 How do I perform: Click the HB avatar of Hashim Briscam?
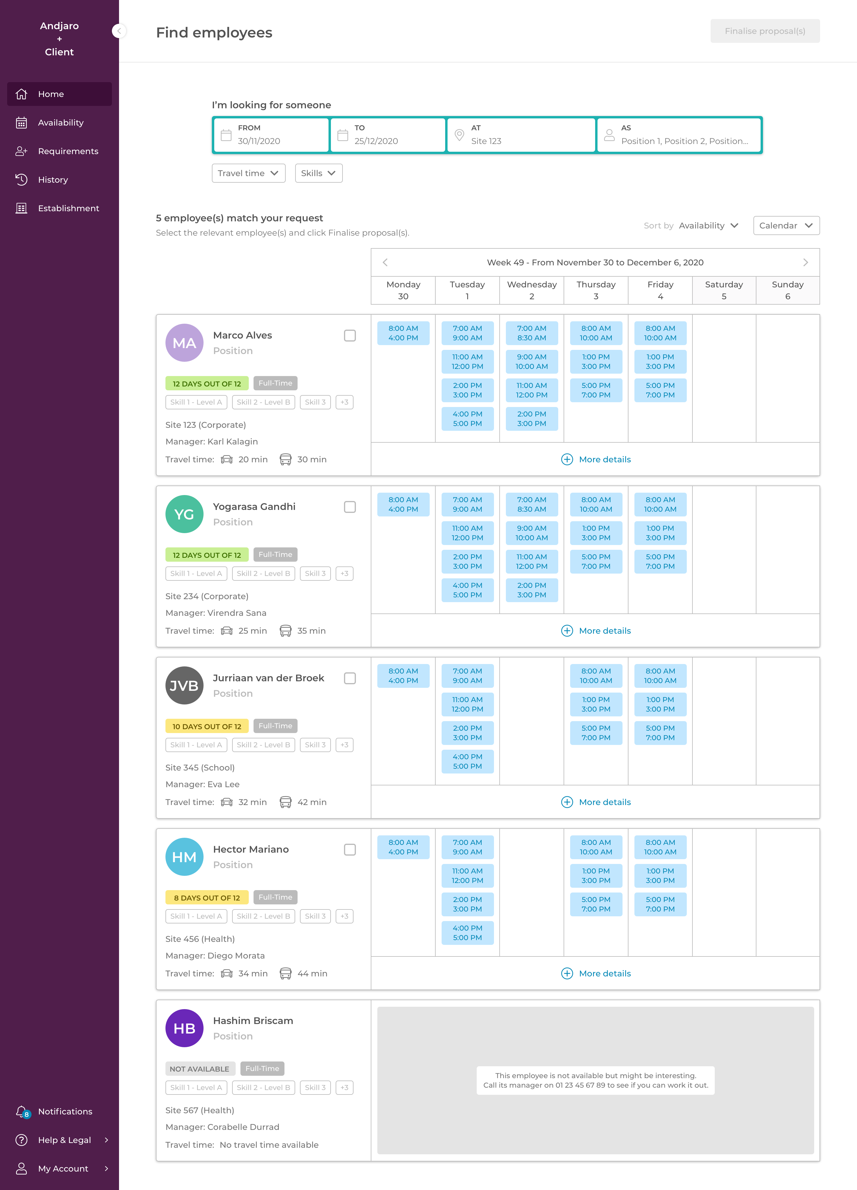coord(184,1028)
